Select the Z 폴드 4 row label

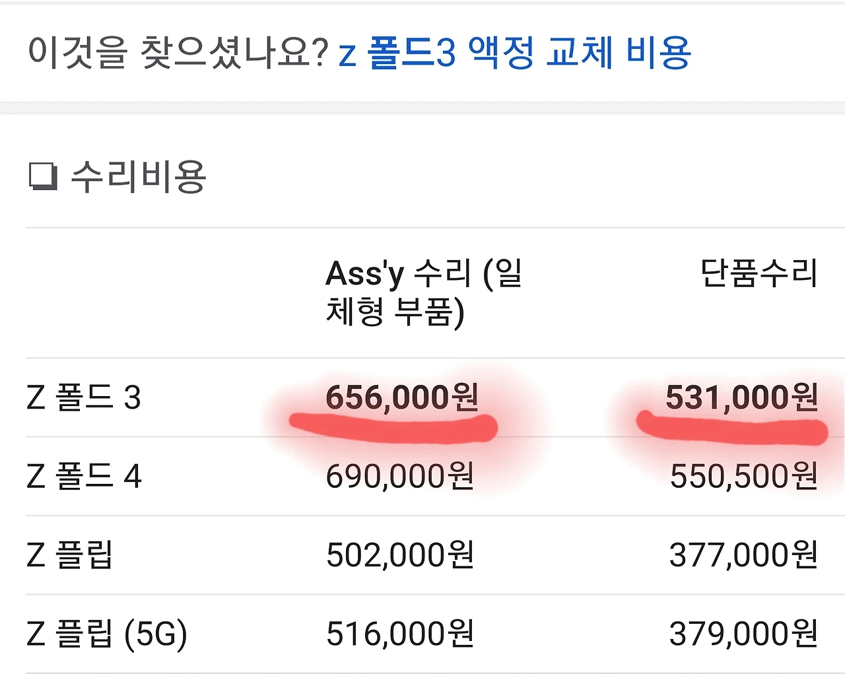[x=84, y=476]
